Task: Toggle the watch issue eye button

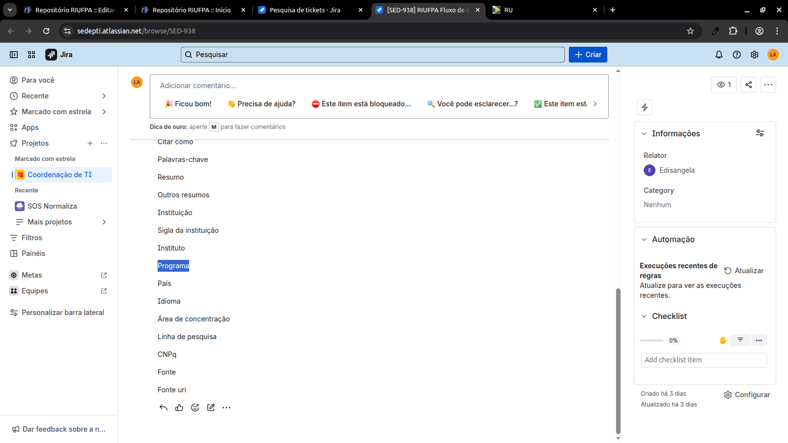Action: coord(723,85)
